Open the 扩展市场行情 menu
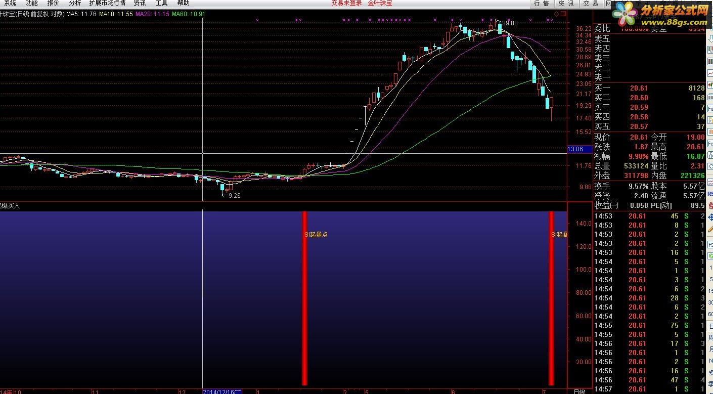 pos(107,3)
